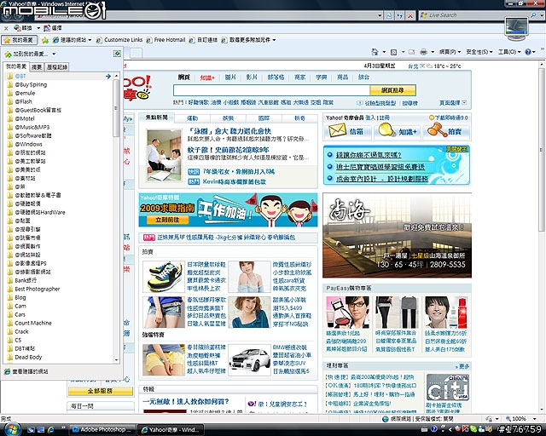Open the address bar history dropdown

tap(380, 15)
